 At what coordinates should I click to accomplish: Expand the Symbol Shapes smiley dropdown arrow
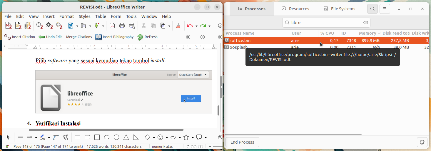tap(167, 137)
